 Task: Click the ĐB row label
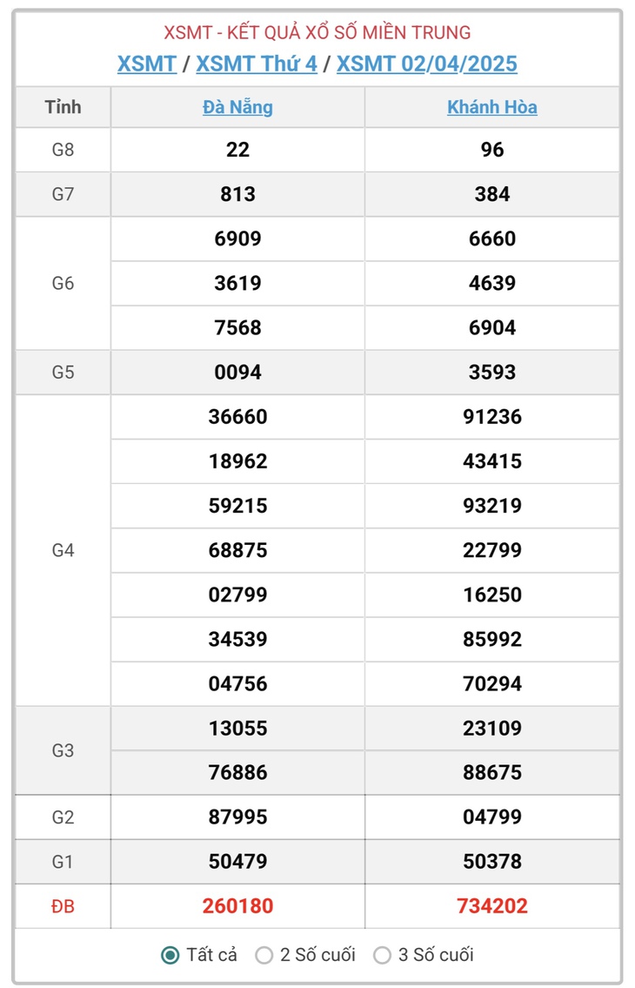[x=63, y=906]
